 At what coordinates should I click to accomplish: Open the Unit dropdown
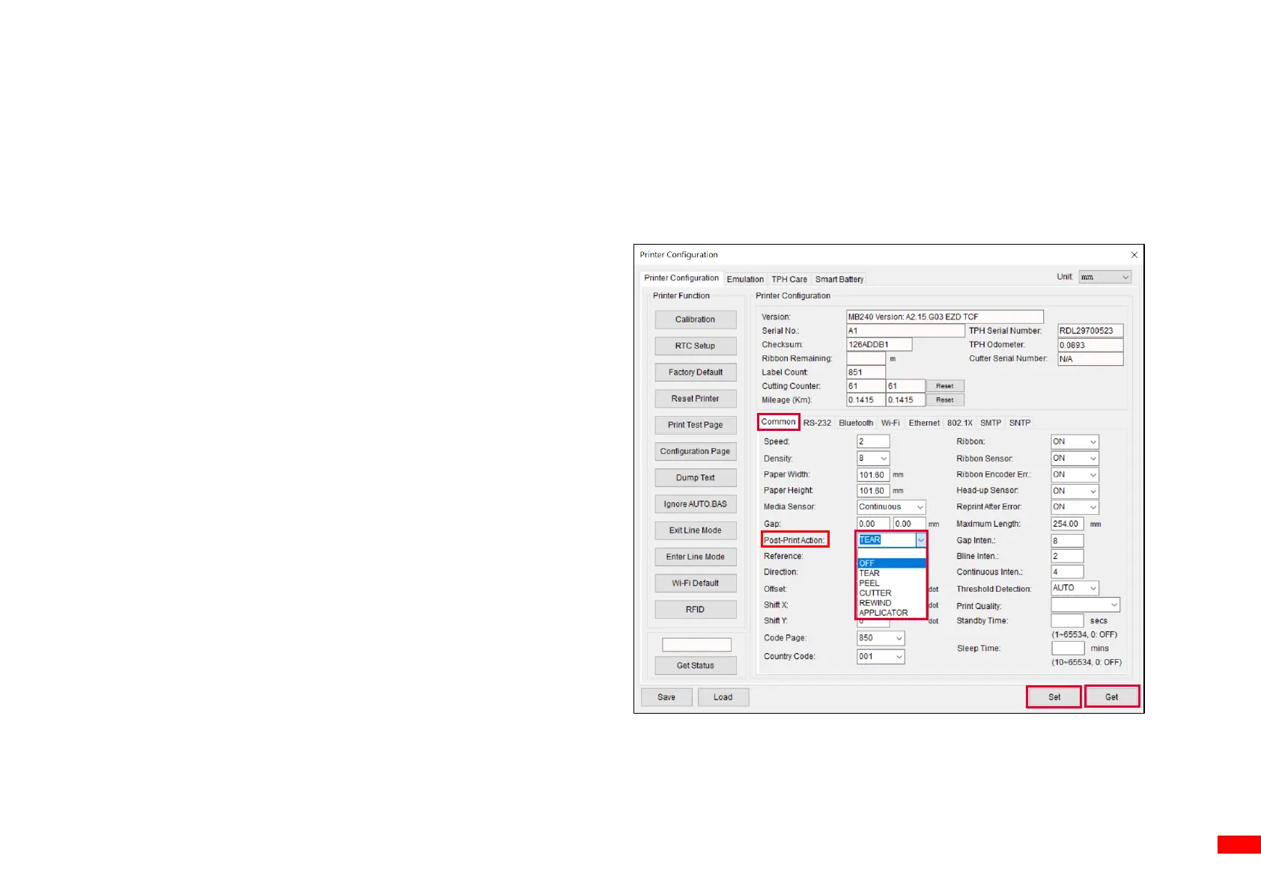point(1104,277)
